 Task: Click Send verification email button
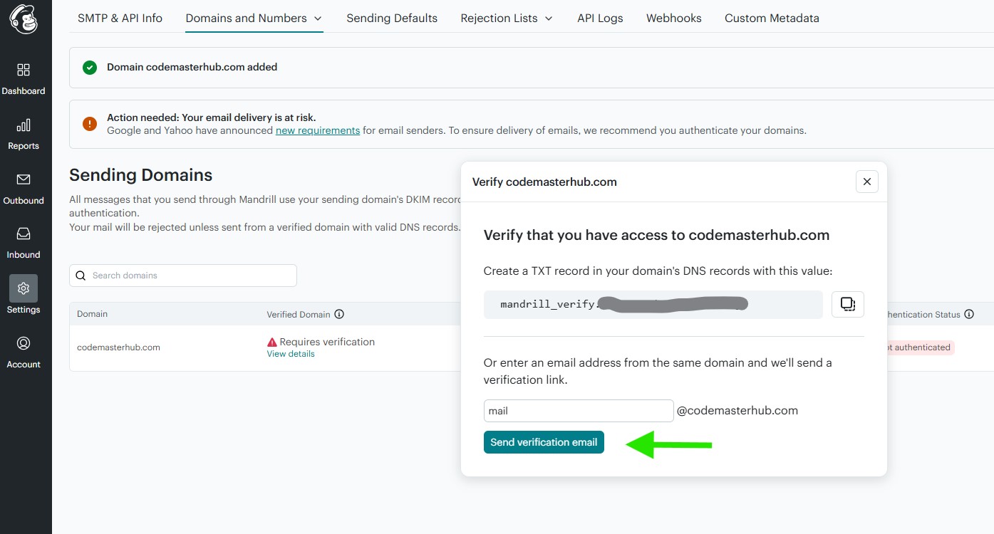544,442
